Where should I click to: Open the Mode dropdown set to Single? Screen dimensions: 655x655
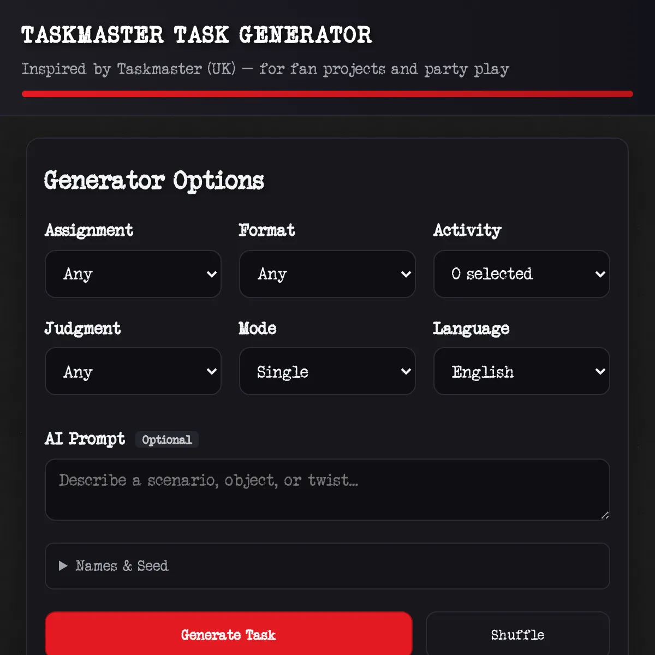point(327,372)
